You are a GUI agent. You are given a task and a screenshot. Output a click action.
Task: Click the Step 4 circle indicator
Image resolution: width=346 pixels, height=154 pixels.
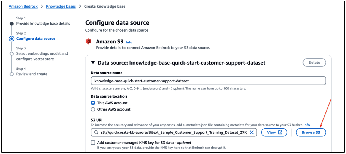(11, 74)
